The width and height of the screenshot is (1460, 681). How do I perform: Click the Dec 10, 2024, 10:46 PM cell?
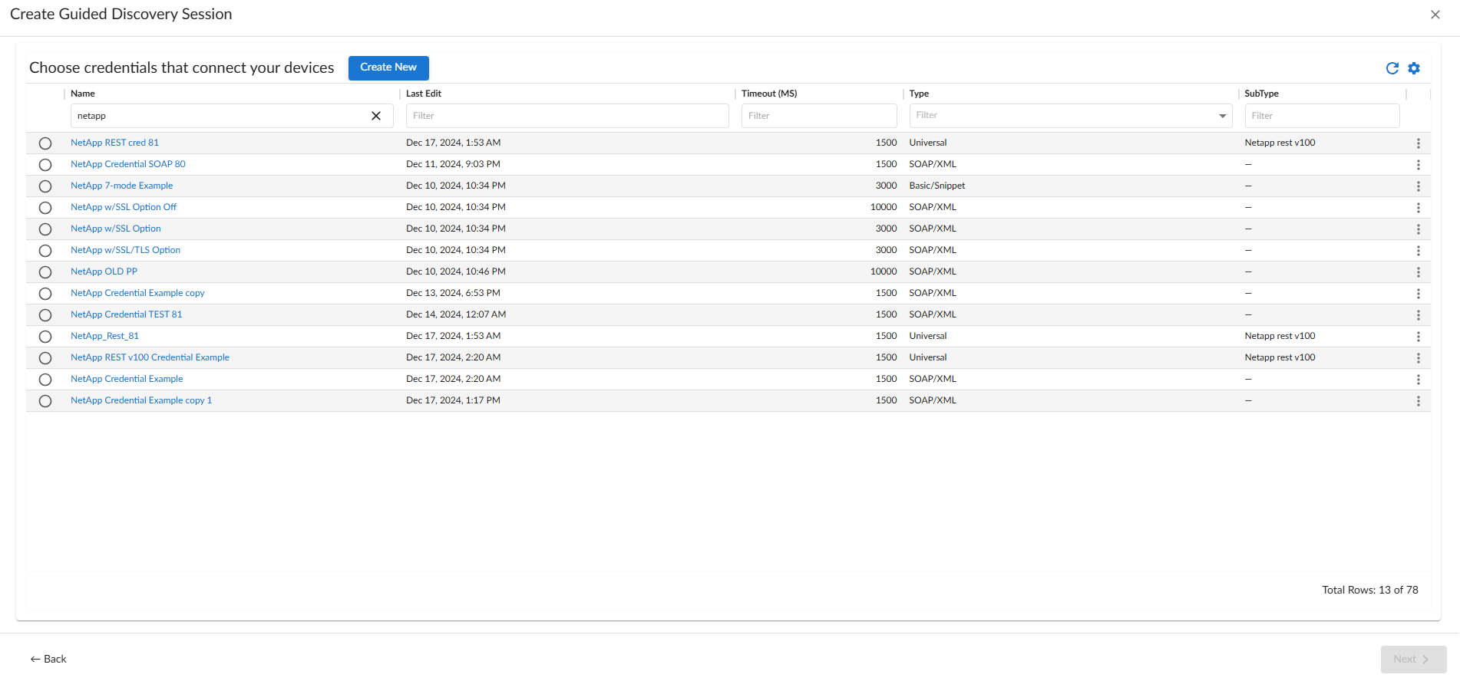click(x=456, y=271)
